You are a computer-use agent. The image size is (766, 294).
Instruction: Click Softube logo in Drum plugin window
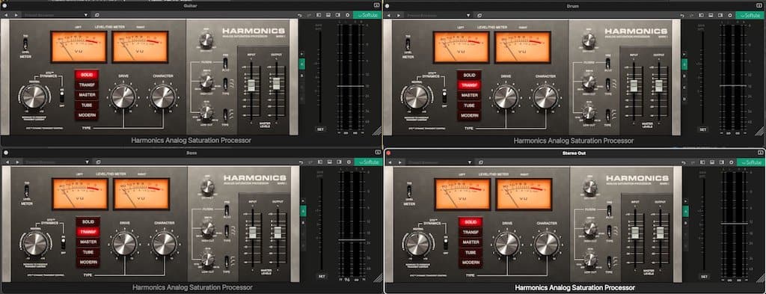(x=751, y=15)
